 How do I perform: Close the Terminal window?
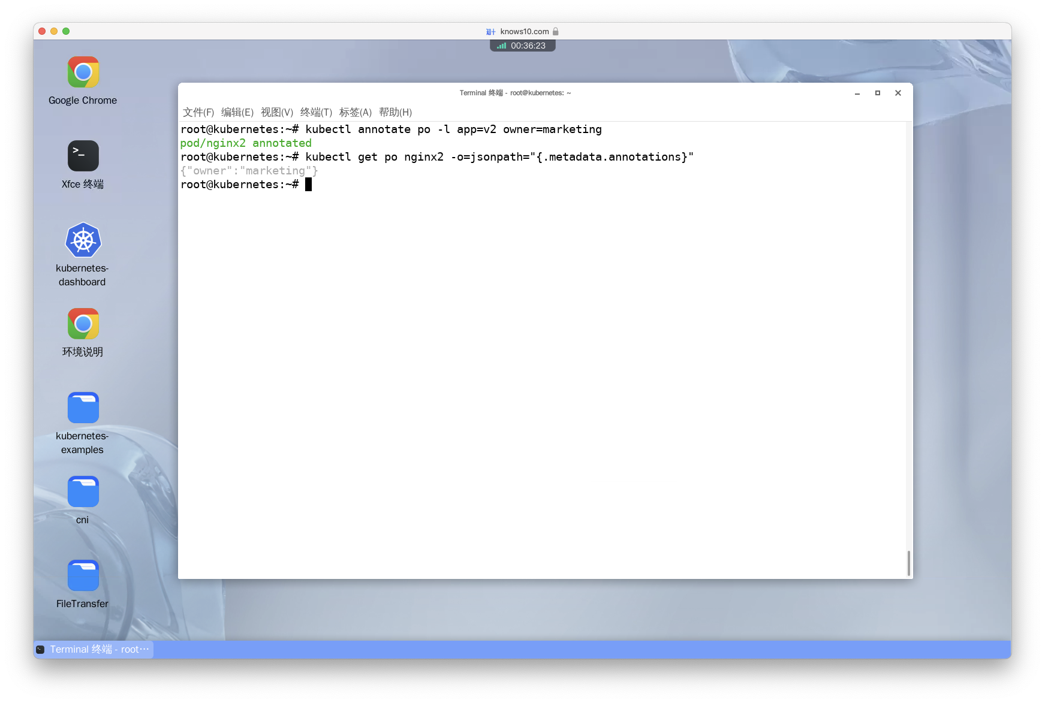[x=898, y=93]
